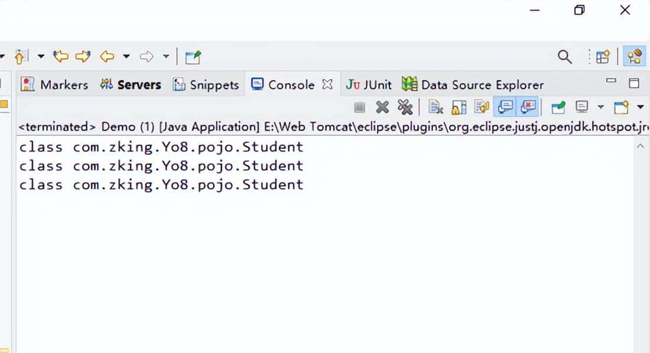Select the Java EE perspective icon

coord(634,56)
